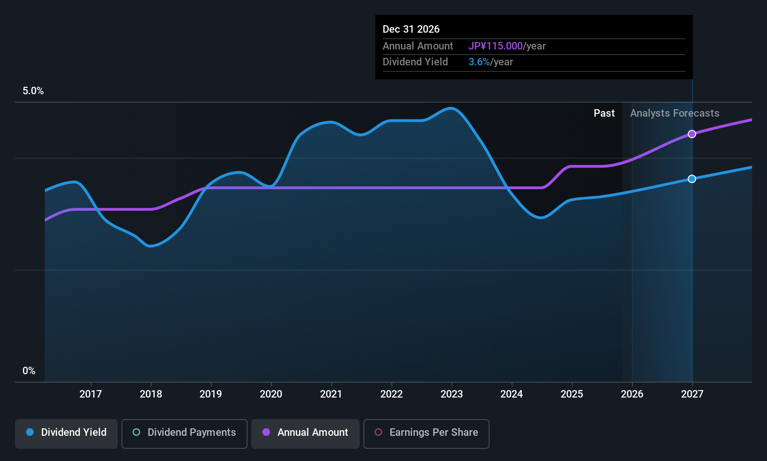Click the JP¥115.000 annual amount value
The width and height of the screenshot is (767, 461).
point(496,46)
